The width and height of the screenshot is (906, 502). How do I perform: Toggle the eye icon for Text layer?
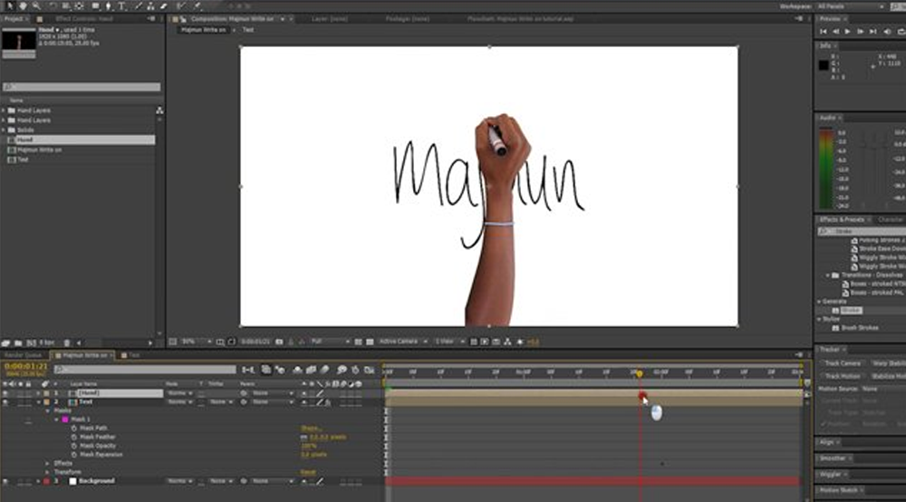(x=5, y=401)
